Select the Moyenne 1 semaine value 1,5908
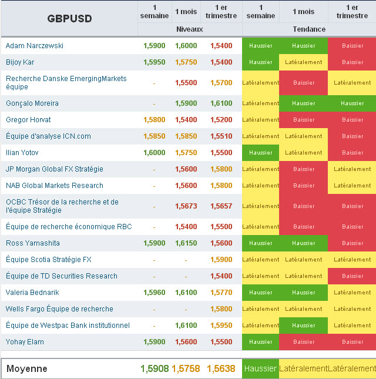This screenshot has height=379, width=376. coord(155,368)
